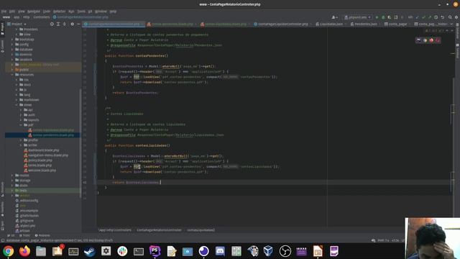The width and height of the screenshot is (460, 259).
Task: Click Git Update Project arrow
Action: coord(417,17)
